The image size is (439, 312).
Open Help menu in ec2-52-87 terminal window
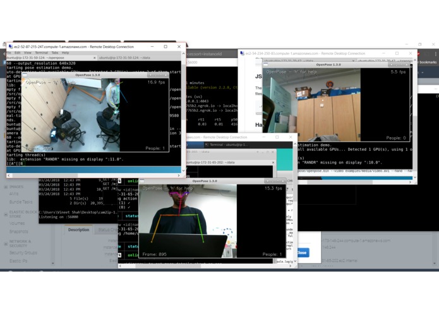coord(65,52)
